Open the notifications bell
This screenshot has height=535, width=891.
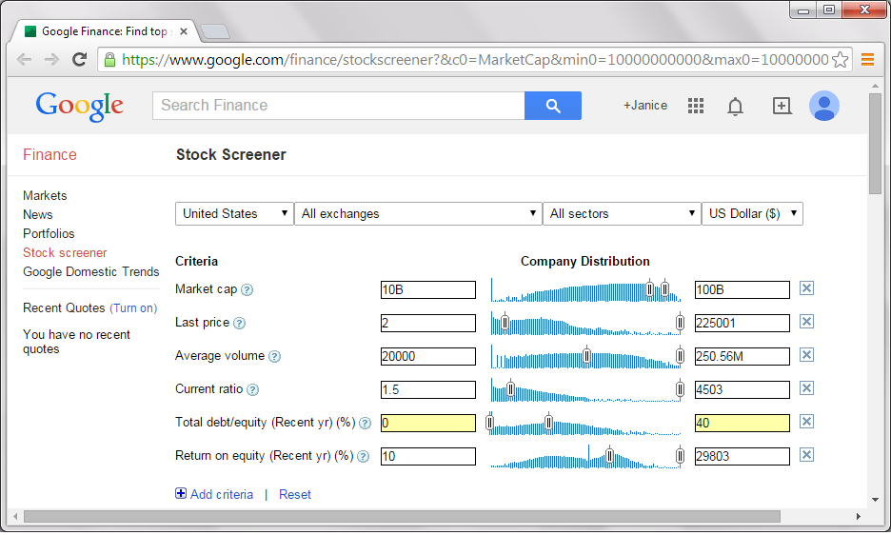point(735,107)
